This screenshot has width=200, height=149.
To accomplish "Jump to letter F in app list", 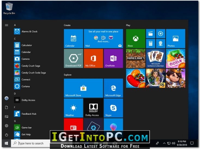I will [x=15, y=107].
